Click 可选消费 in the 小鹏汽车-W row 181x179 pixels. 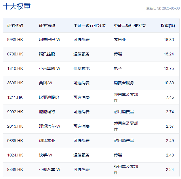81,170
